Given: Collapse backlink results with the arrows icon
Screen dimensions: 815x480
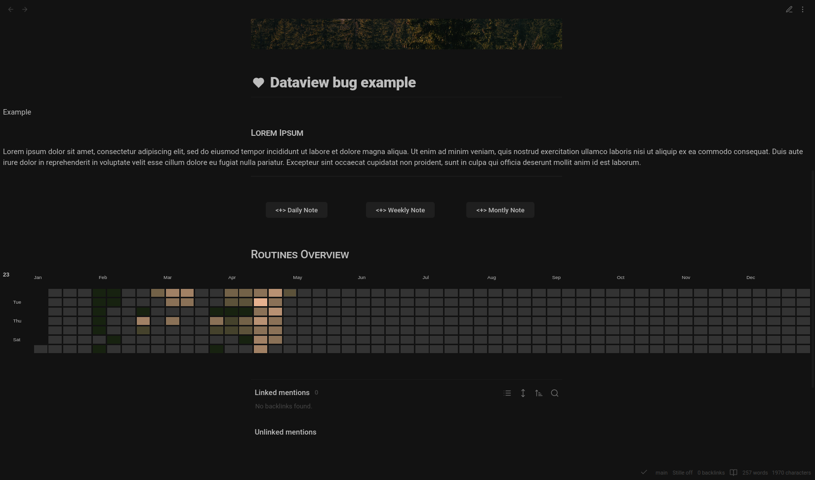Looking at the screenshot, I should point(523,393).
